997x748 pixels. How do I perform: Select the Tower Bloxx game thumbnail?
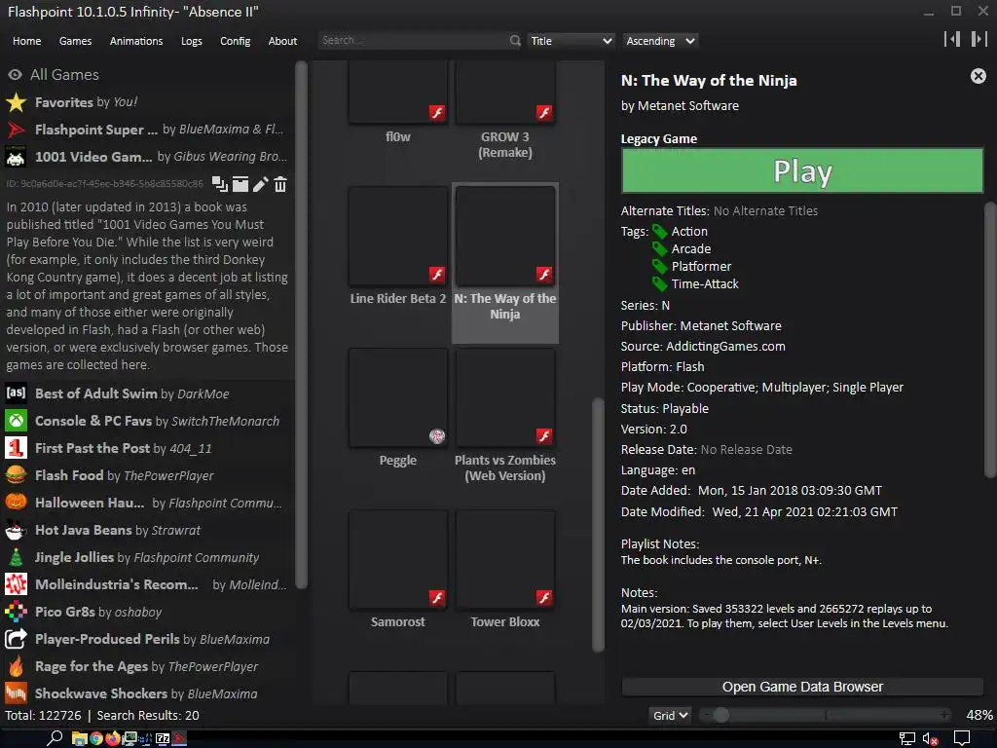505,559
